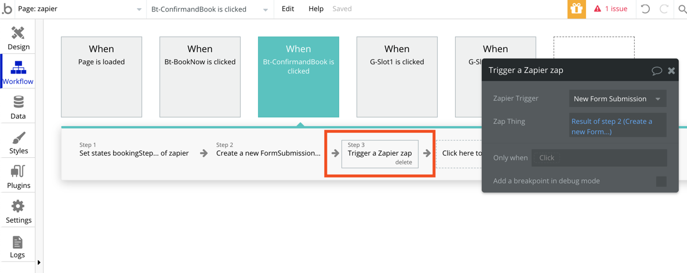The height and width of the screenshot is (273, 687).
Task: Click the orange gift icon
Action: [x=577, y=9]
